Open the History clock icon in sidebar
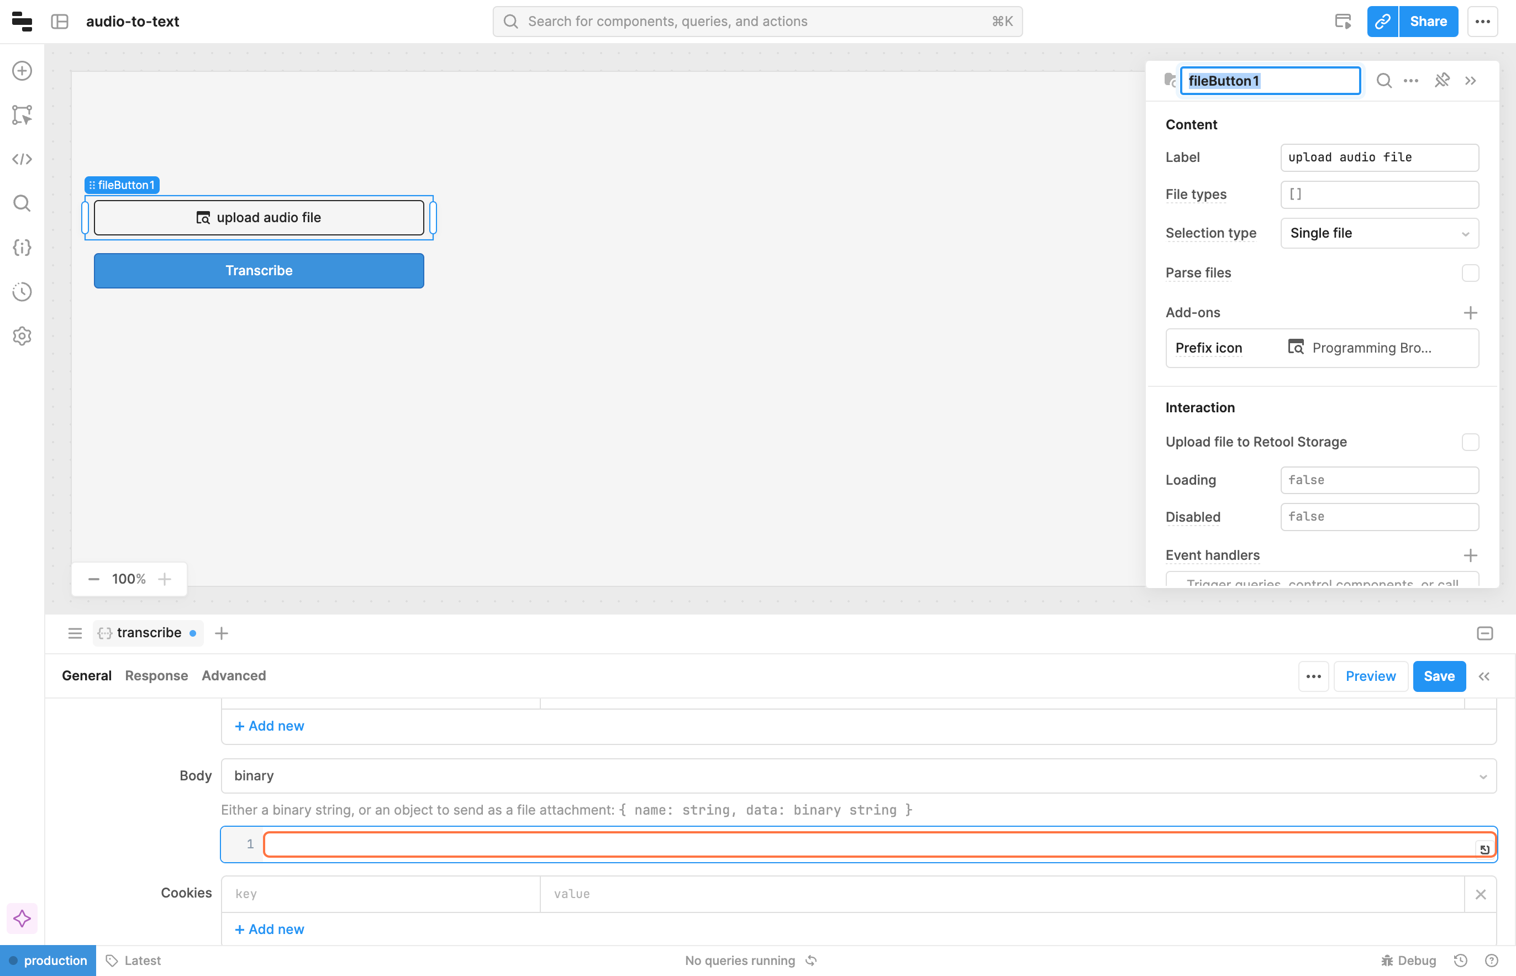This screenshot has height=976, width=1516. coord(22,292)
